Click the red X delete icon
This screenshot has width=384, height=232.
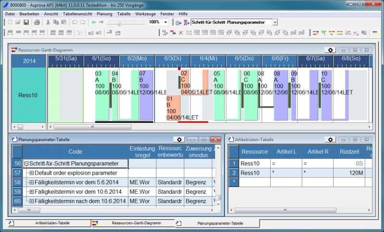[x=180, y=33]
